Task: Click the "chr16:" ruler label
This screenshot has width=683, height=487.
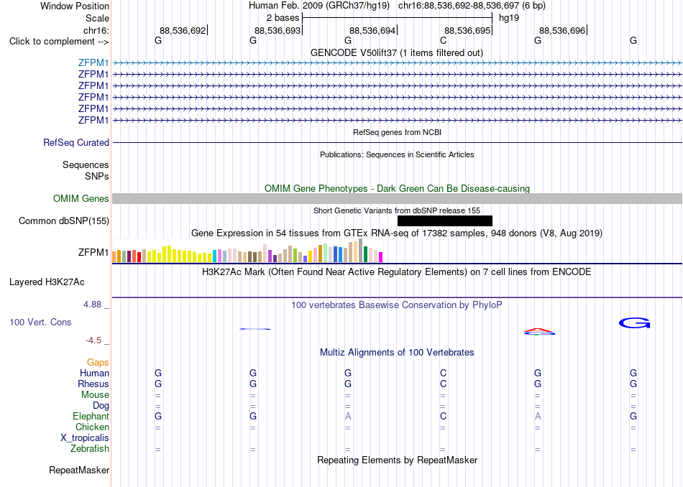Action: pyautogui.click(x=96, y=30)
